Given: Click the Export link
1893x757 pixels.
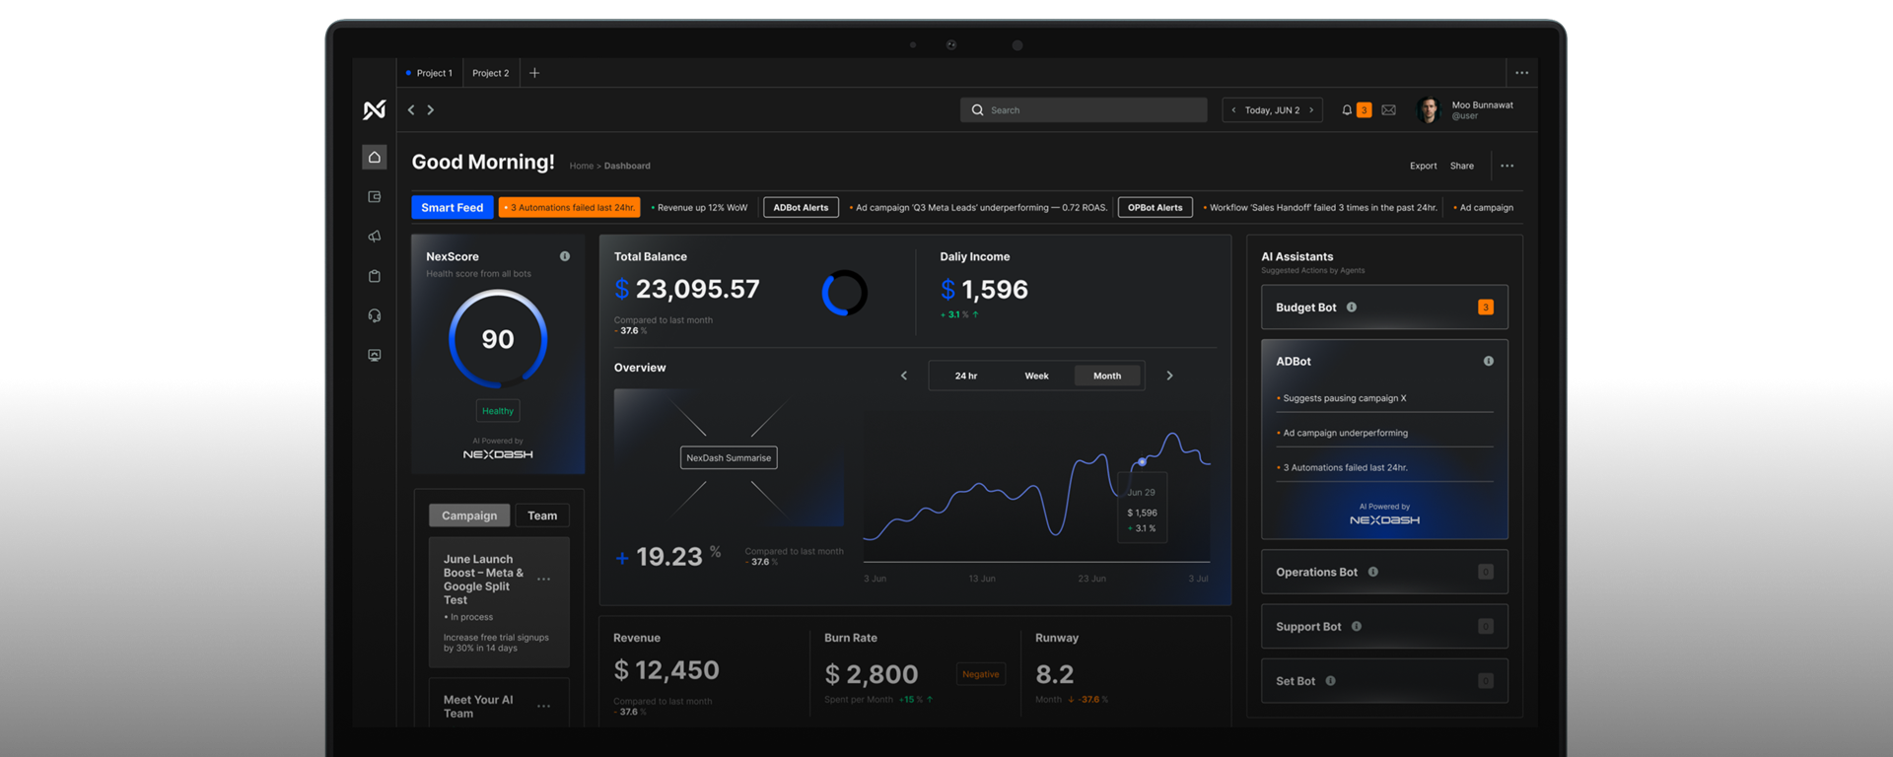Looking at the screenshot, I should (1423, 166).
